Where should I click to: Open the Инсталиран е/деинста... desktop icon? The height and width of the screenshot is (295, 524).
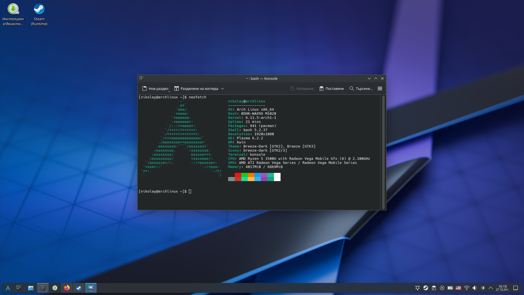pyautogui.click(x=13, y=15)
